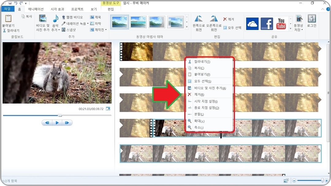The height and width of the screenshot is (186, 331).
Task: Switch to the 애니메이션 tab
Action: pyautogui.click(x=36, y=9)
